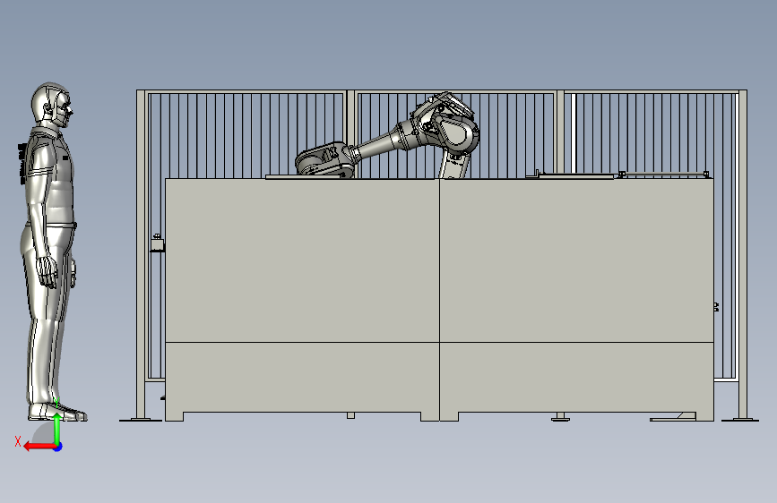Click the red X axis arrow of the triad

click(39, 447)
